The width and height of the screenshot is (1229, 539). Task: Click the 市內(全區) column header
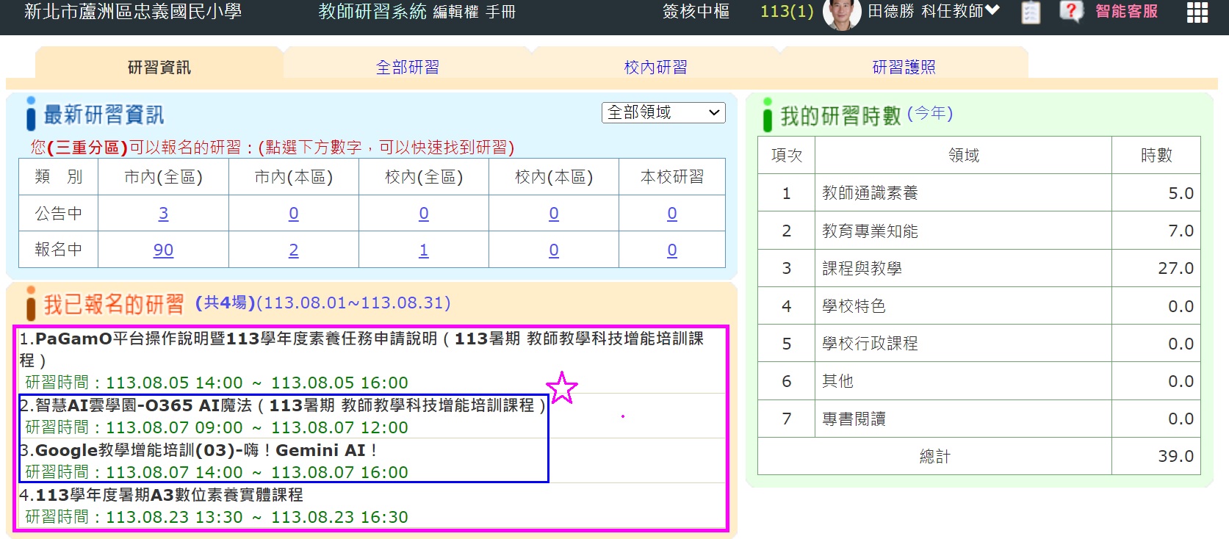click(163, 177)
